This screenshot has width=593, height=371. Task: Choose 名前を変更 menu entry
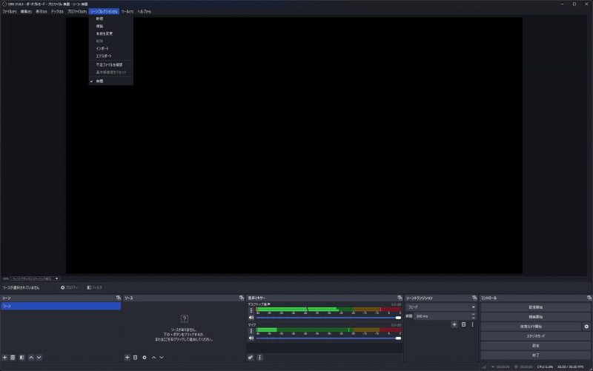[x=110, y=33]
